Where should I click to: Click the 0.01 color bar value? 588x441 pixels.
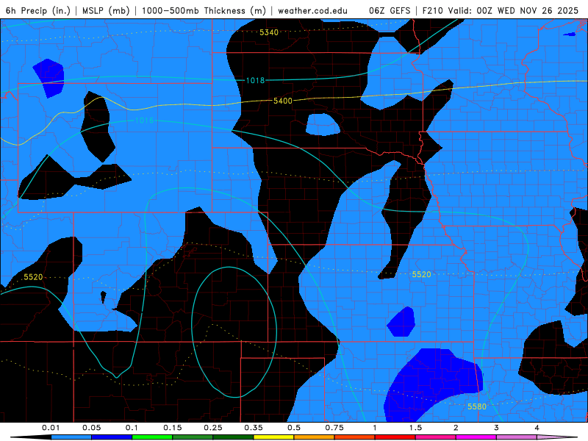pyautogui.click(x=51, y=428)
